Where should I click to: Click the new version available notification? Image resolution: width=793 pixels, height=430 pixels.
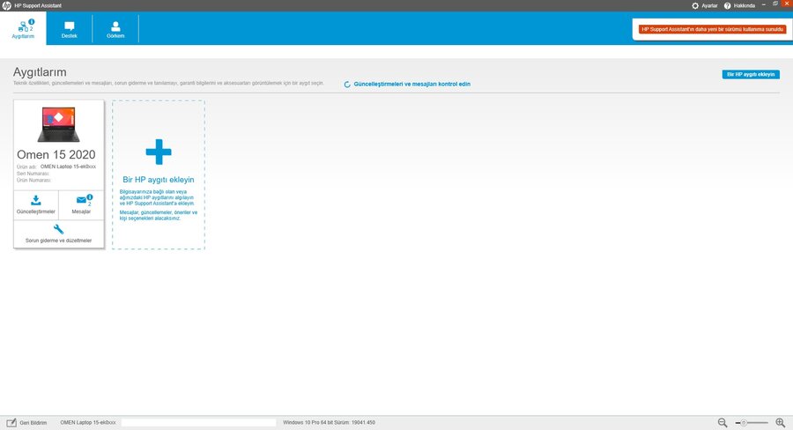[712, 29]
